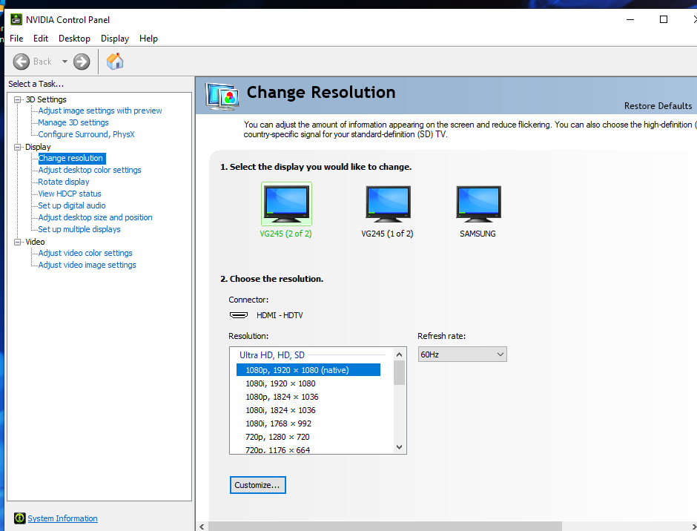The width and height of the screenshot is (697, 531).
Task: Click the Back arrow icon
Action: coord(21,62)
